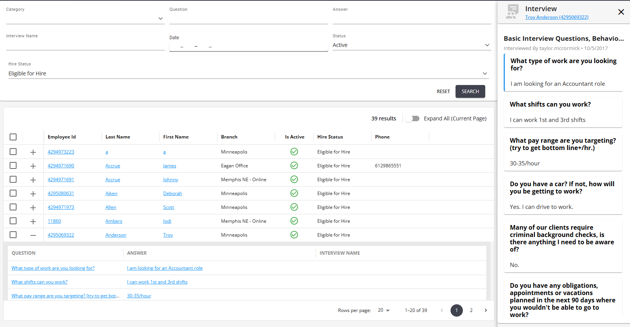
Task: Check the box for employee 4294973223
Action: [x=13, y=152]
